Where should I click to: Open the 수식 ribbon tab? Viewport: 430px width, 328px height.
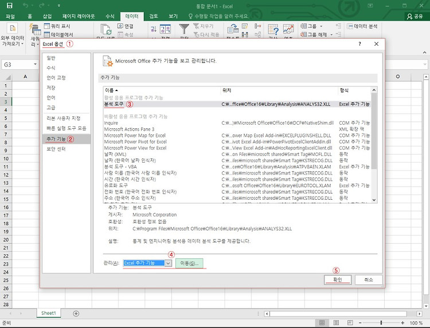tap(110, 16)
